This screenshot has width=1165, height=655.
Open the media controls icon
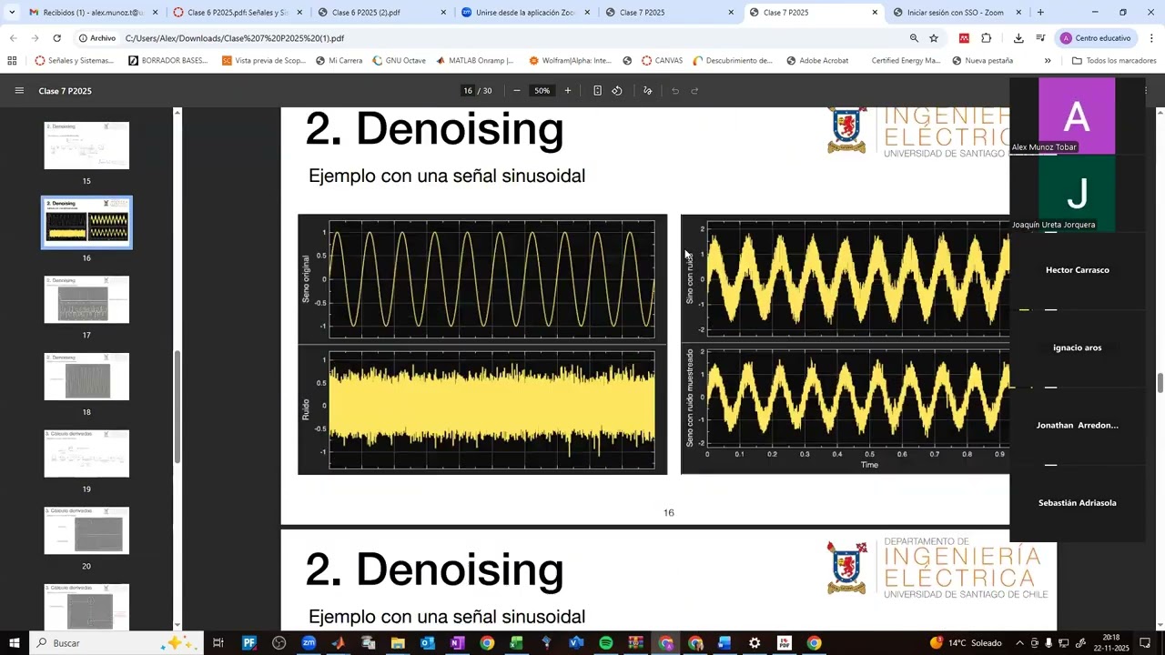[1040, 38]
